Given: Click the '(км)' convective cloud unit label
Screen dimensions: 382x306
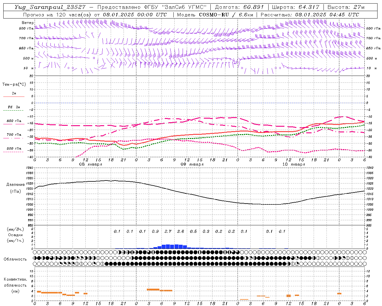Looking at the screenshot, I should pos(16,291).
